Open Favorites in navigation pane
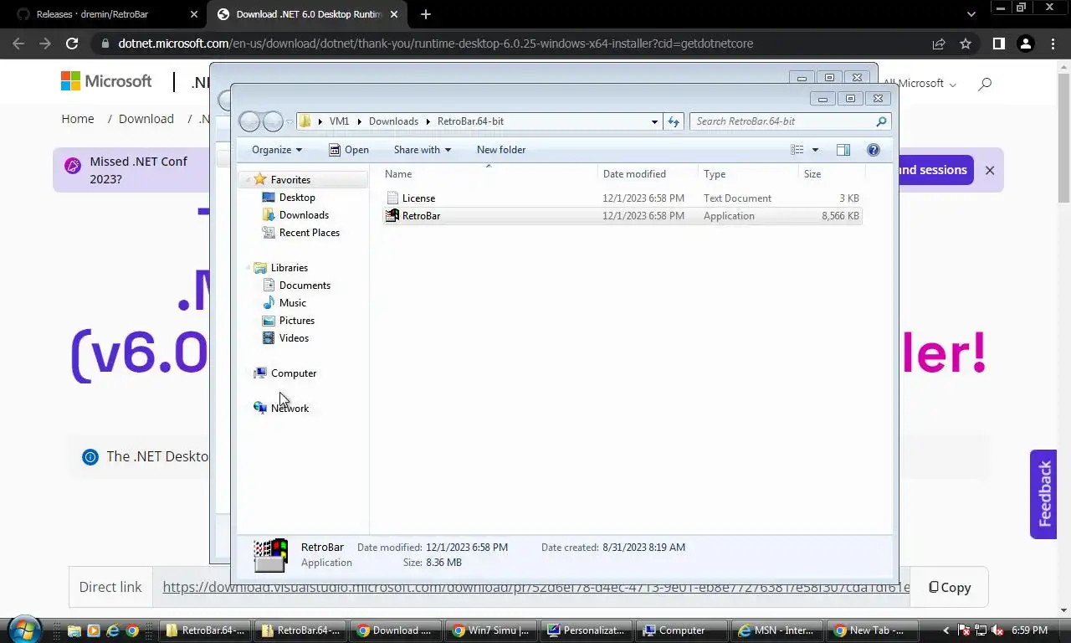The image size is (1071, 643). tap(290, 180)
